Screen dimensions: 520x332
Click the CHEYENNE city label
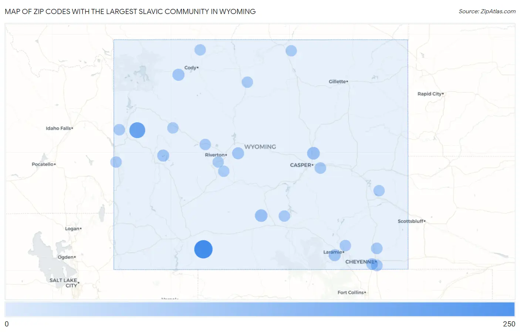point(361,262)
